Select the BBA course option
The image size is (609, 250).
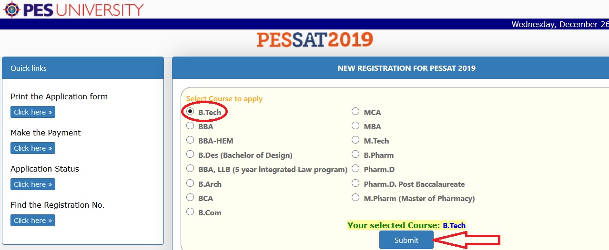click(x=190, y=126)
